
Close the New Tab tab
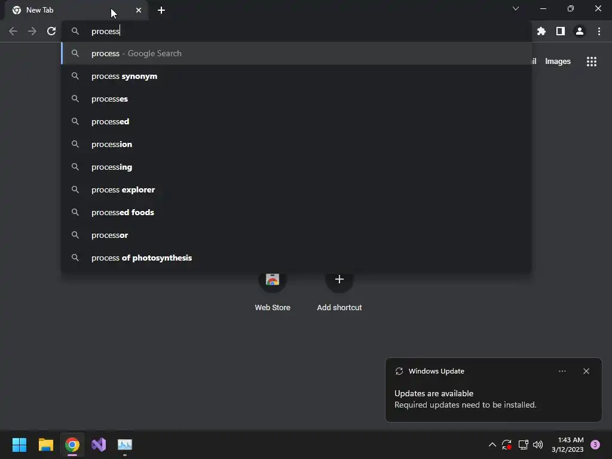pos(139,10)
